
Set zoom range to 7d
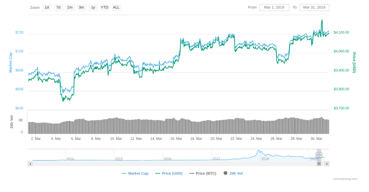pyautogui.click(x=58, y=7)
